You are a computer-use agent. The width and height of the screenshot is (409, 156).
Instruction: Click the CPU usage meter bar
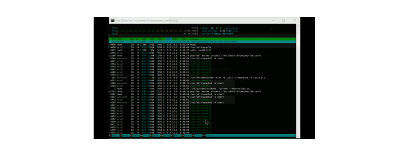pyautogui.click(x=155, y=28)
